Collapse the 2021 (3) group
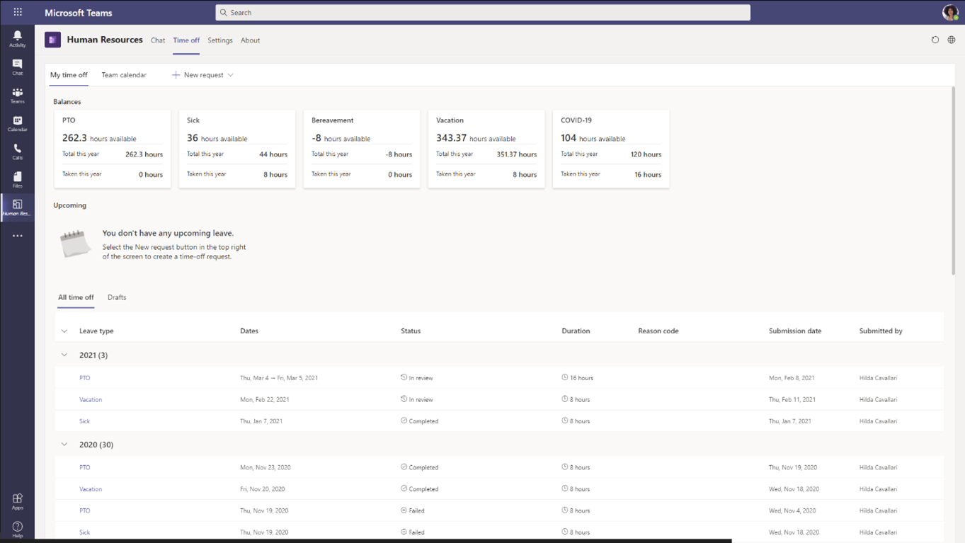The width and height of the screenshot is (965, 543). [64, 355]
